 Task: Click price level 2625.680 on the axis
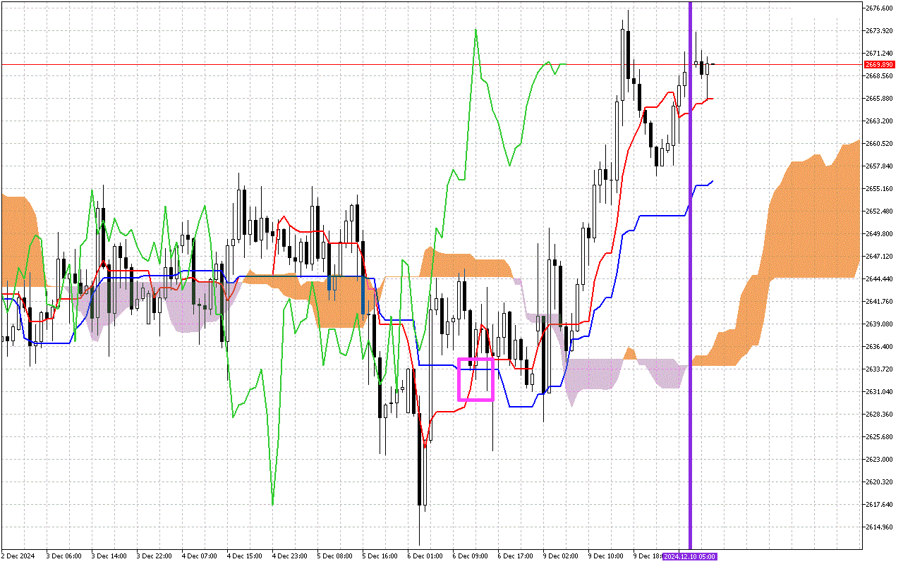click(x=878, y=437)
